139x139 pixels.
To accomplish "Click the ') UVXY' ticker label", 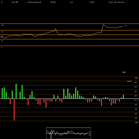I will (92, 2).
